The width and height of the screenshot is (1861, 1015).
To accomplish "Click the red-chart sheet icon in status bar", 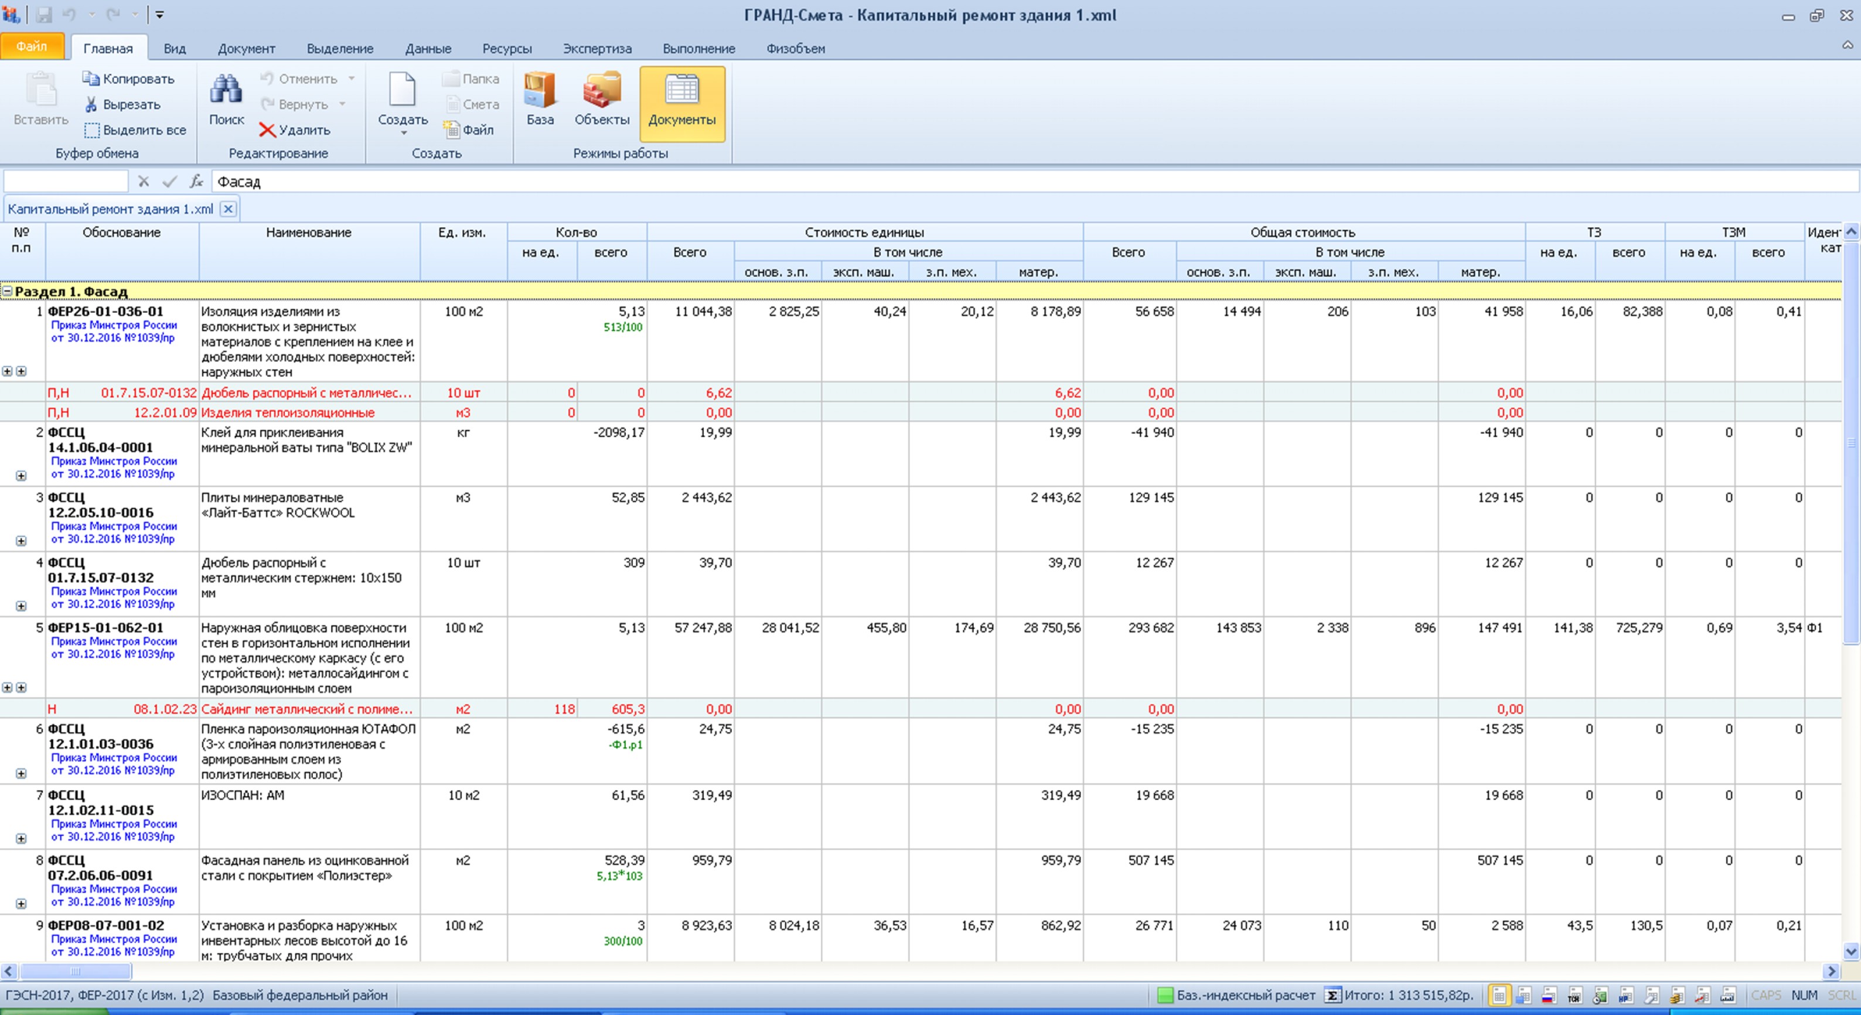I will (x=1702, y=996).
